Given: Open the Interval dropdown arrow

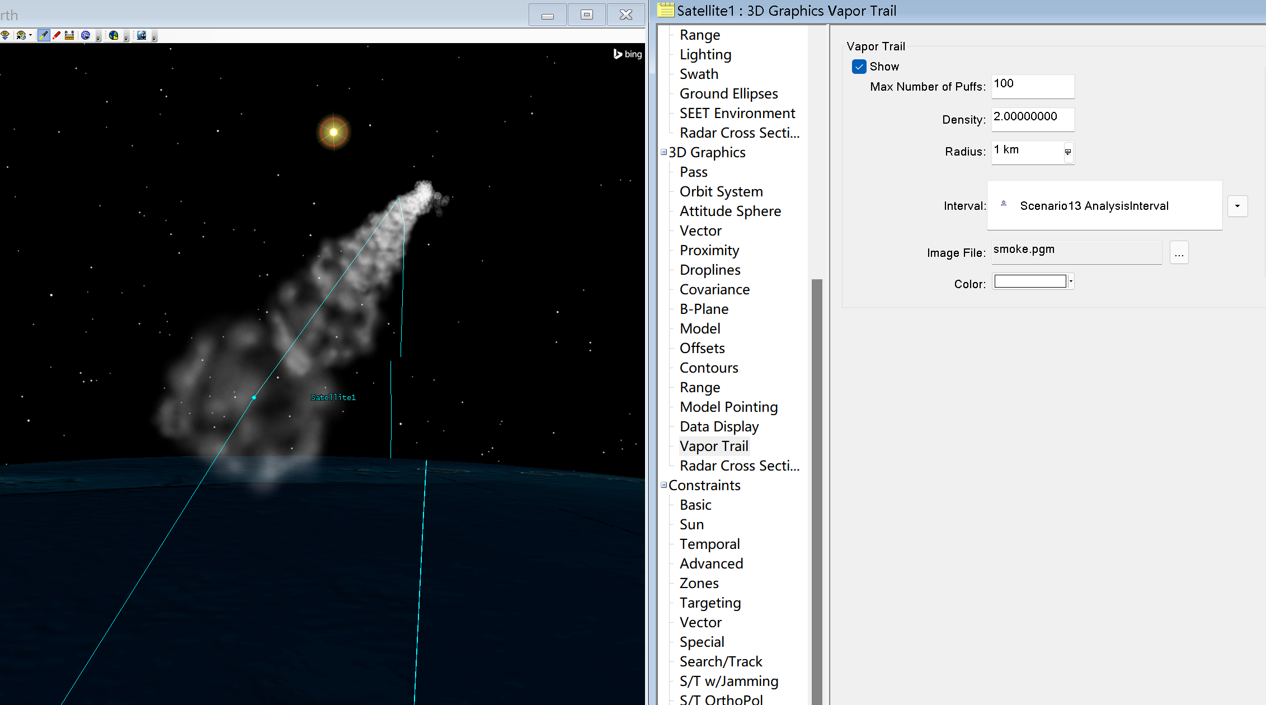Looking at the screenshot, I should [x=1237, y=206].
